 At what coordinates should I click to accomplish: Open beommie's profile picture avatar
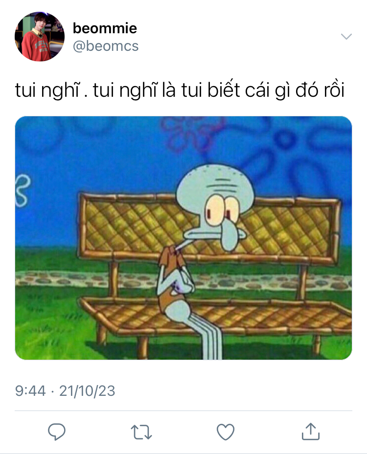coord(40,37)
